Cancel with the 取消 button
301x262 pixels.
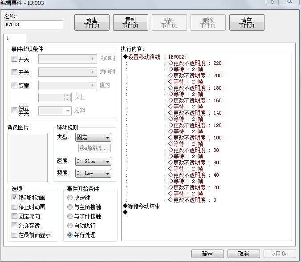[x=244, y=254]
